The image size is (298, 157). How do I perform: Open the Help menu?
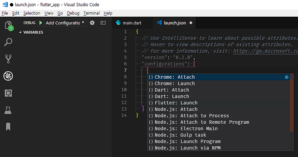pyautogui.click(x=108, y=13)
